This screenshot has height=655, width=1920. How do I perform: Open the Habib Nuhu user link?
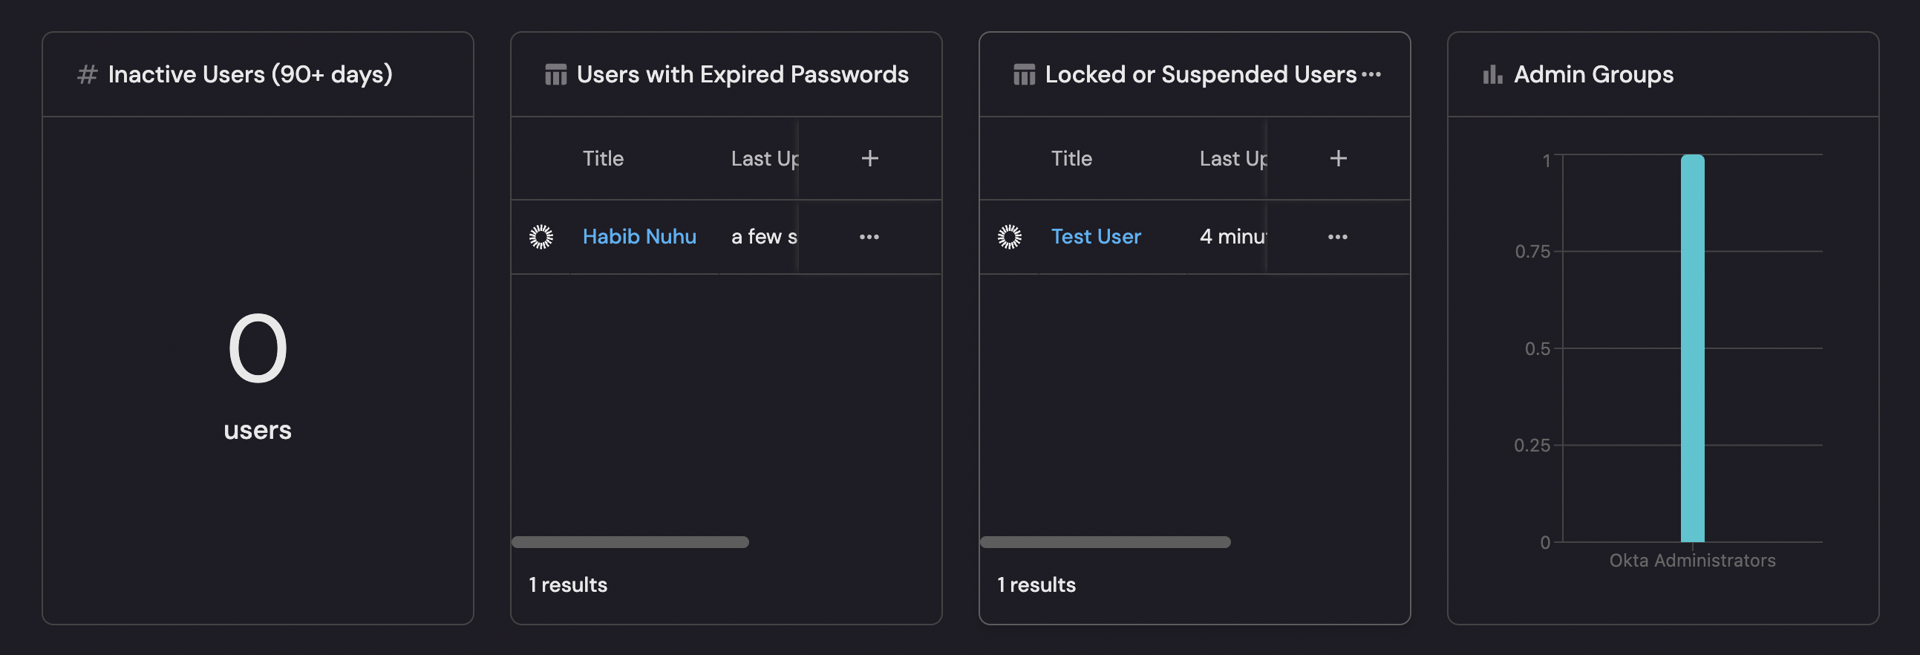click(x=639, y=237)
